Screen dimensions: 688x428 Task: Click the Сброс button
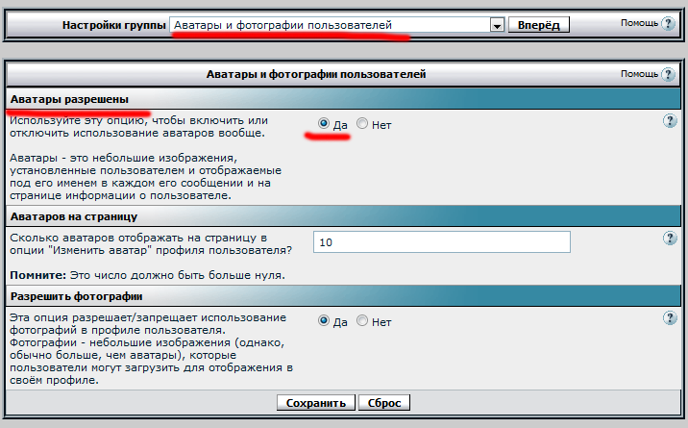coord(384,403)
